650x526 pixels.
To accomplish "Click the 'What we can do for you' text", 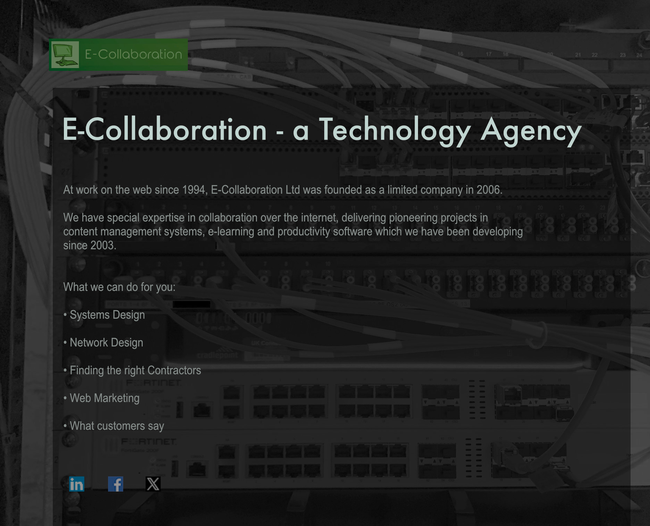I will click(119, 287).
